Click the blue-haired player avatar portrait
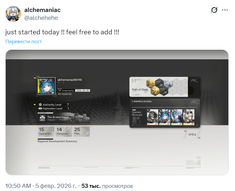Screen dimensions: 235x191 (47, 86)
